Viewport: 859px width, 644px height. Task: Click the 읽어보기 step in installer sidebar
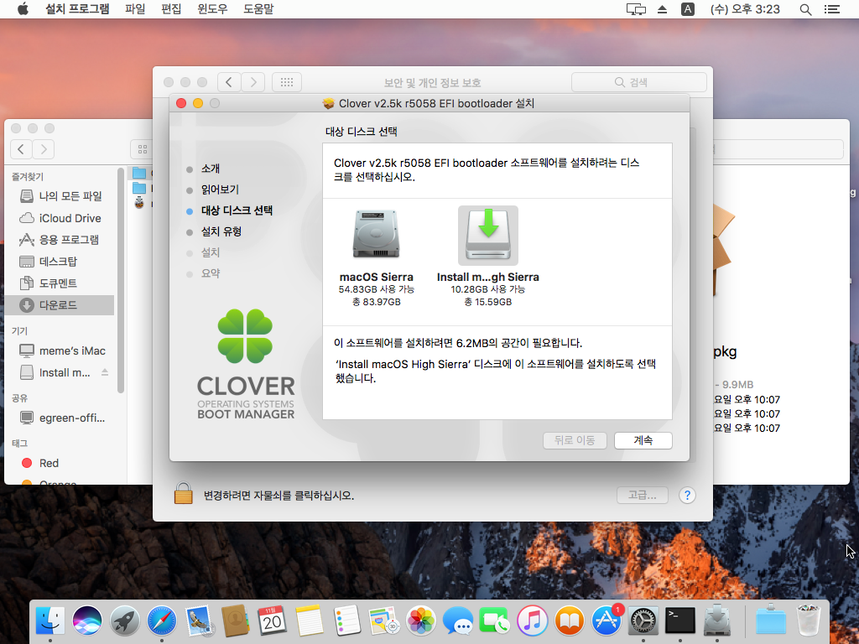coord(220,190)
